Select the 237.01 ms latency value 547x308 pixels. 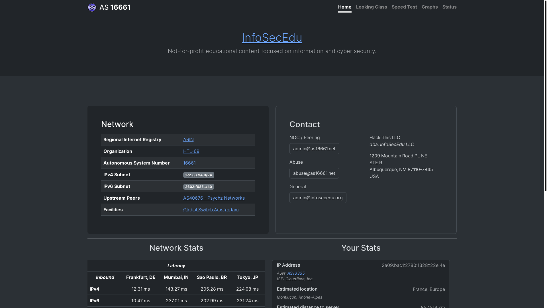point(176,301)
